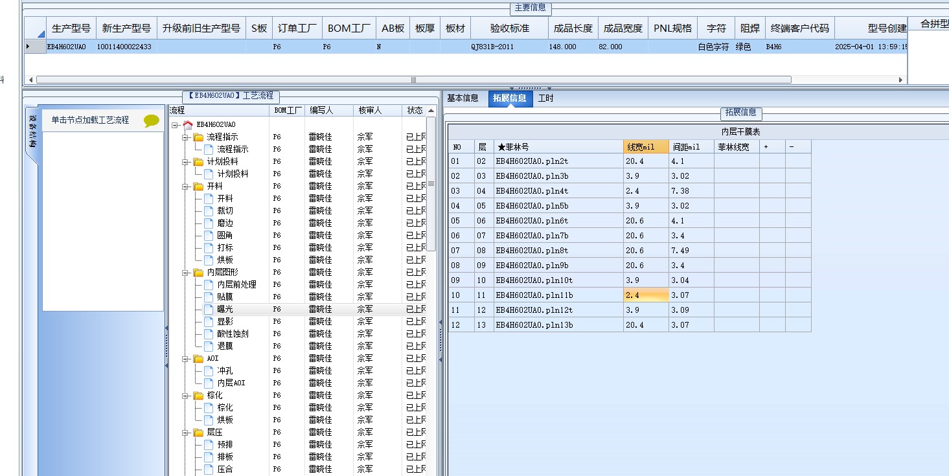
Task: Click the ★菲林号 column header
Action: point(558,147)
